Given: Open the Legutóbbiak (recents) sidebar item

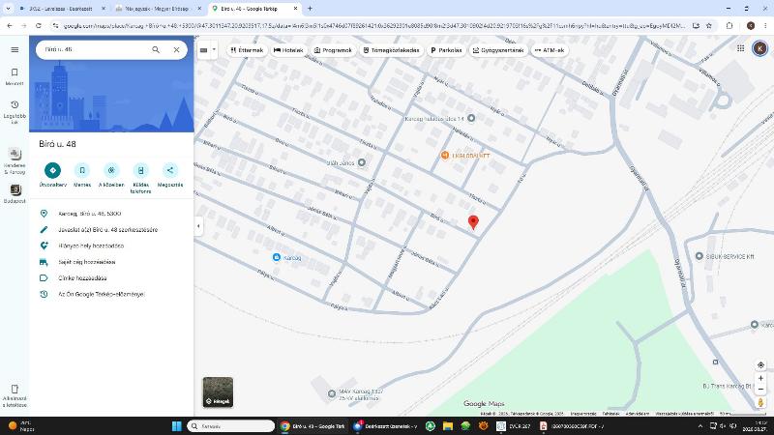Looking at the screenshot, I should pos(15,112).
